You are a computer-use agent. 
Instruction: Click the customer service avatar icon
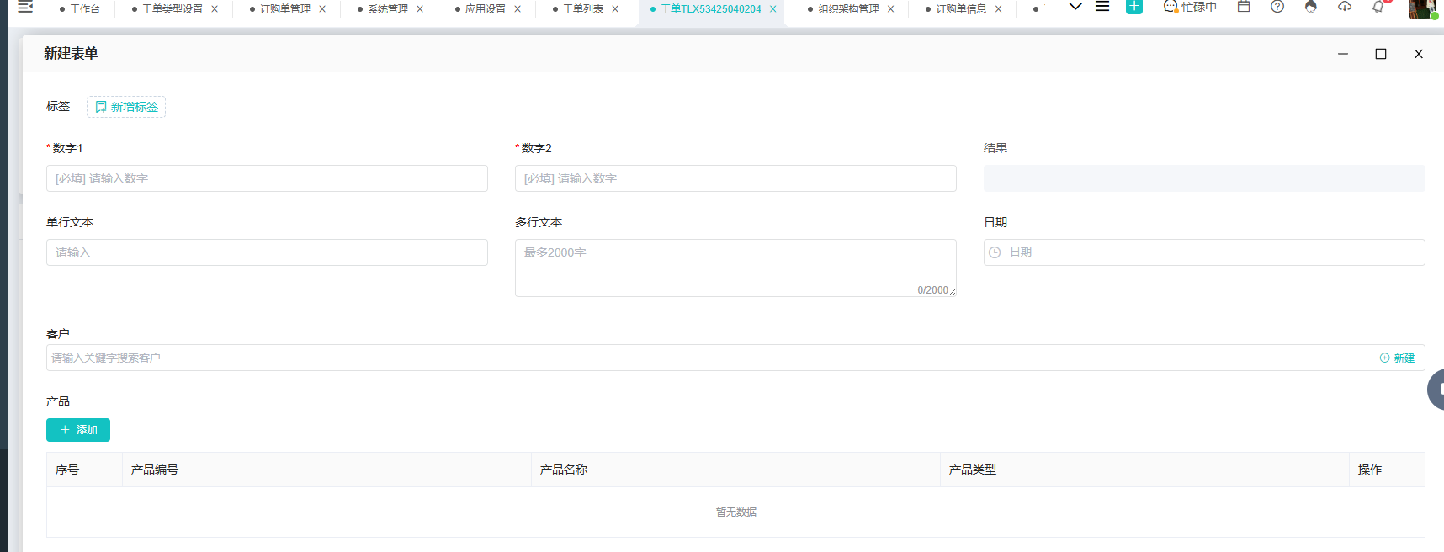tap(1311, 7)
